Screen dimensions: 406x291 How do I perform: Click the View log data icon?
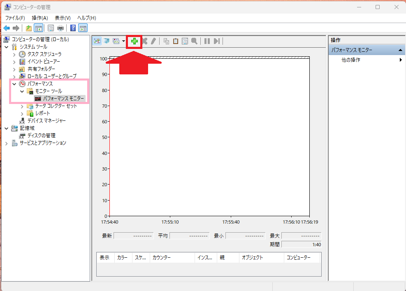[107, 41]
